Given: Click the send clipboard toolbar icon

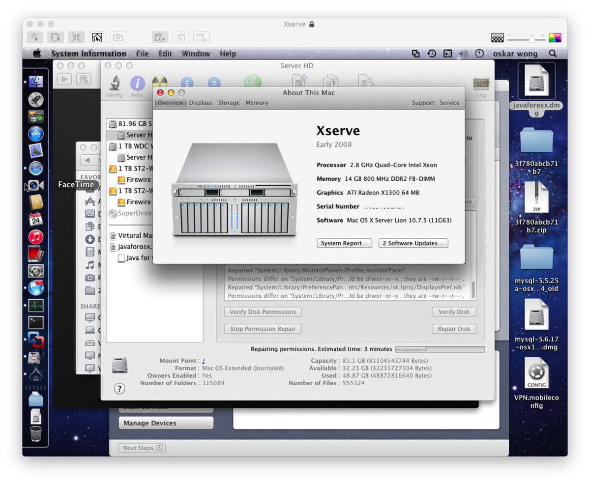Looking at the screenshot, I should click(x=201, y=37).
